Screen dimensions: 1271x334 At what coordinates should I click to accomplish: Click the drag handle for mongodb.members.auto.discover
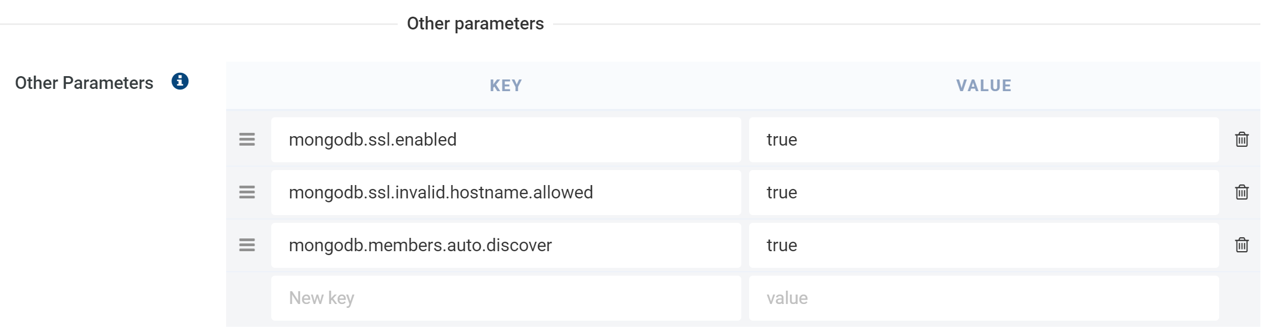click(247, 245)
